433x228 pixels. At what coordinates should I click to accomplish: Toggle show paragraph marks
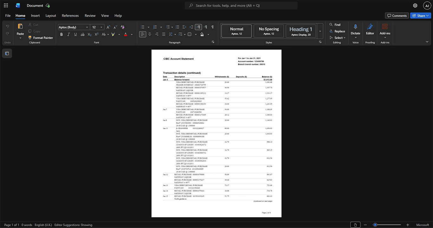(212, 27)
